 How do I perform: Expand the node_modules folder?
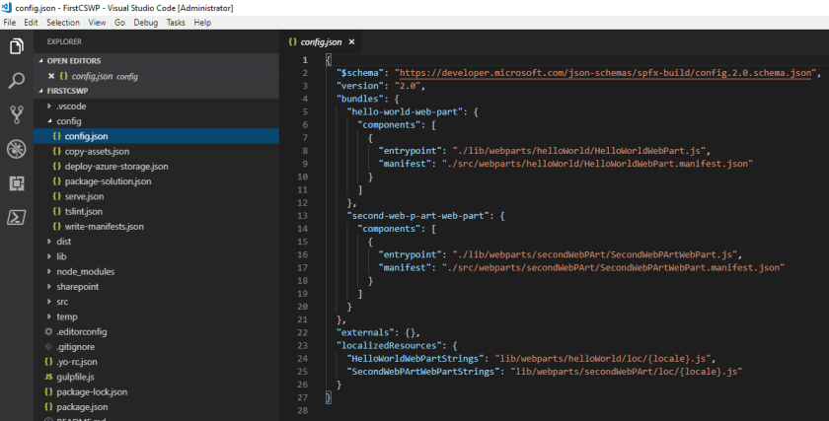85,271
